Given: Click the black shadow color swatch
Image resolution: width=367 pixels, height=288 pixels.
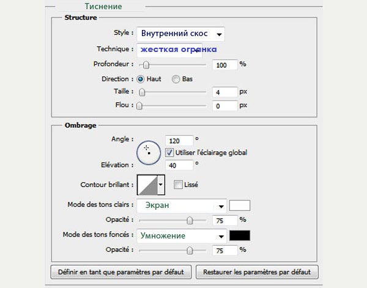Looking at the screenshot, I should [x=240, y=235].
